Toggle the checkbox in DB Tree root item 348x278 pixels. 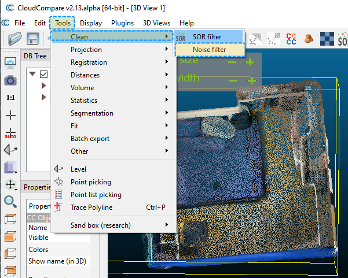coord(44,74)
